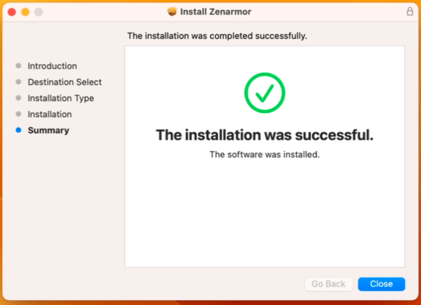Click the bullet next to Installation Type
The image size is (421, 305).
19,98
